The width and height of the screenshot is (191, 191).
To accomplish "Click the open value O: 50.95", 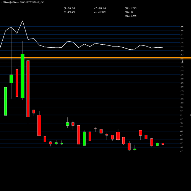I will pos(69,8).
